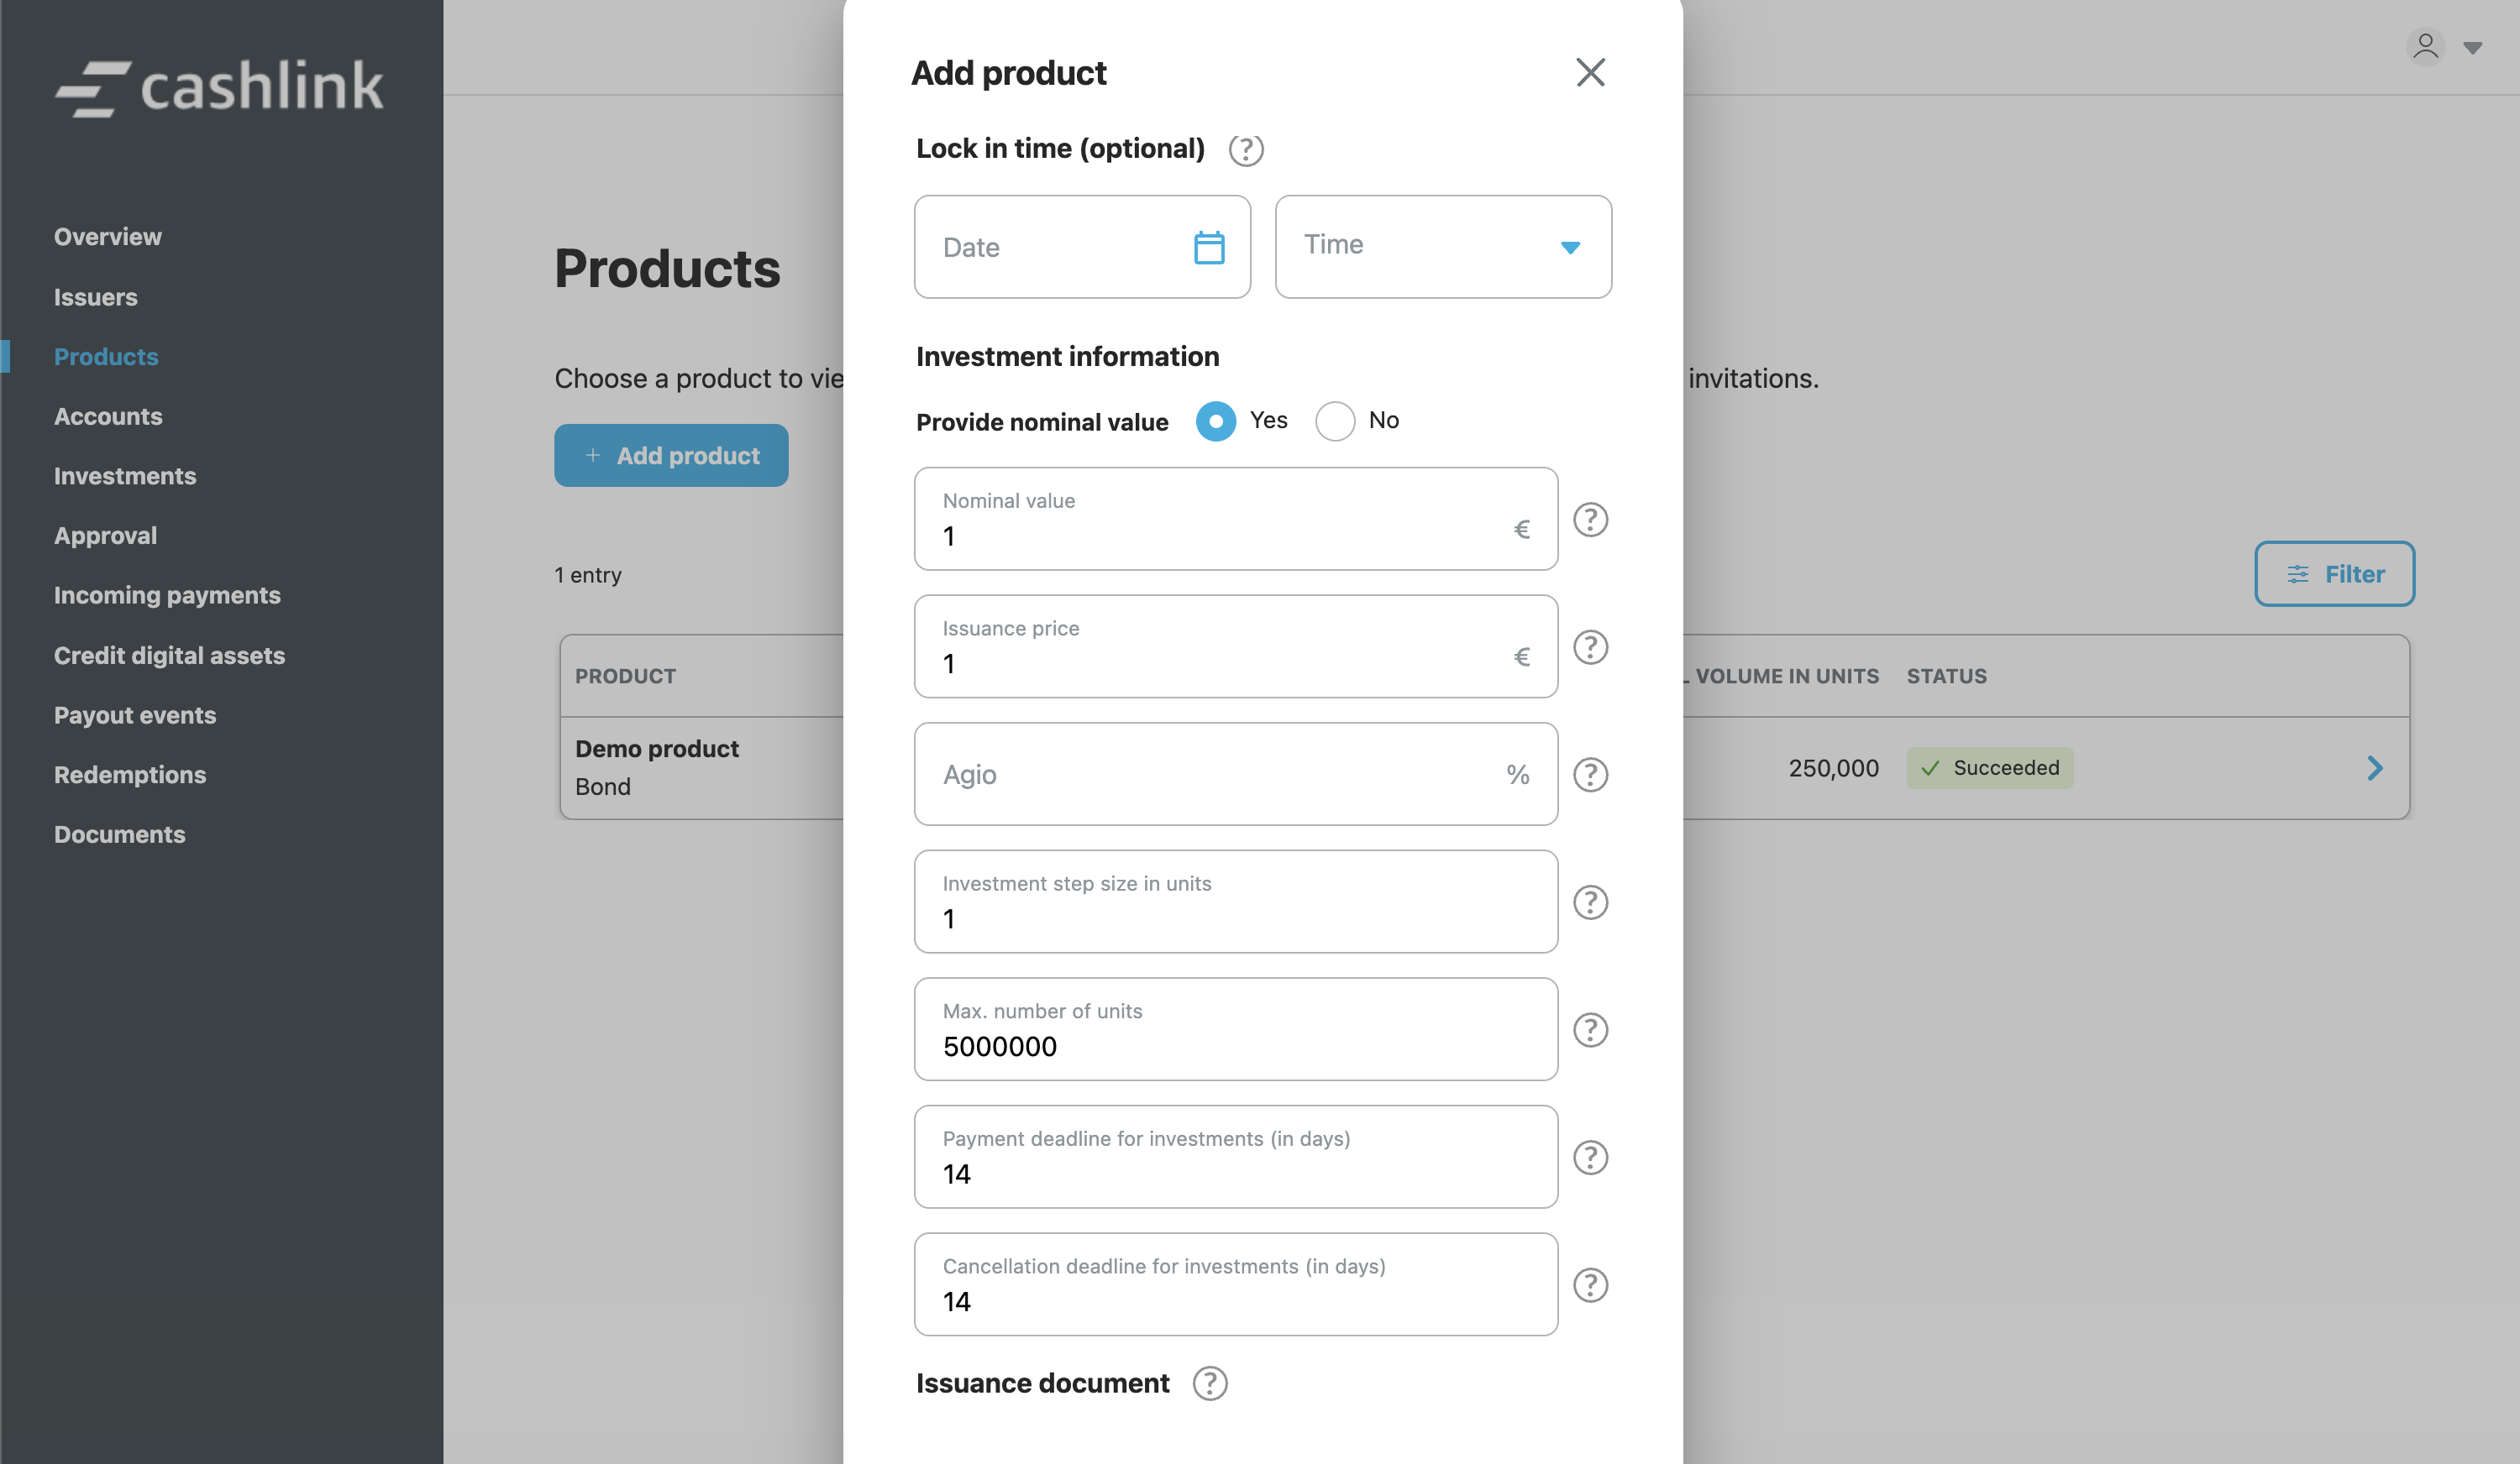Click the user profile avatar icon

[x=2425, y=47]
